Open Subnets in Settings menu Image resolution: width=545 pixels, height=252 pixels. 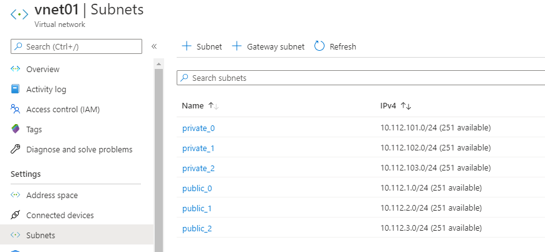(40, 235)
